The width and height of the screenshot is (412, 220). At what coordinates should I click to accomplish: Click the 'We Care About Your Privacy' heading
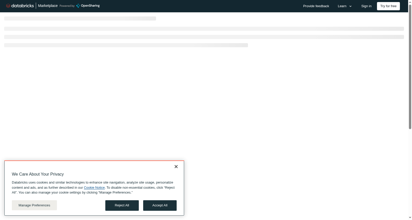click(x=38, y=174)
